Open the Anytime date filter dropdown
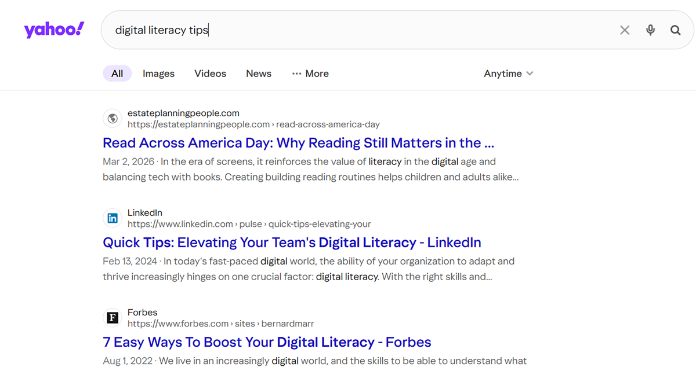The image size is (696, 371). pos(509,74)
